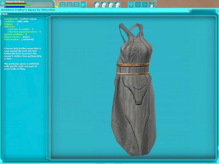Click the red health bar
Screen dimensions: 219x164
point(16,3)
